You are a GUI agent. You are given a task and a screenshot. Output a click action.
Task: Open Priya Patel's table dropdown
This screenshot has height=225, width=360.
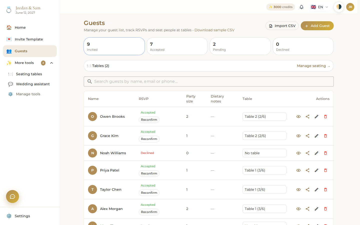click(x=264, y=170)
